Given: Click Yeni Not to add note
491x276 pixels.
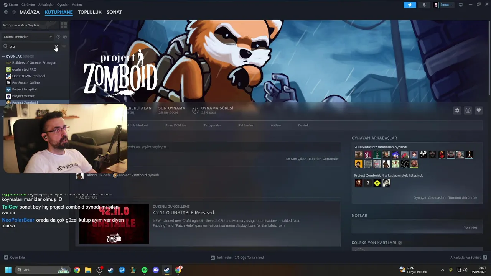Looking at the screenshot, I should point(471,228).
